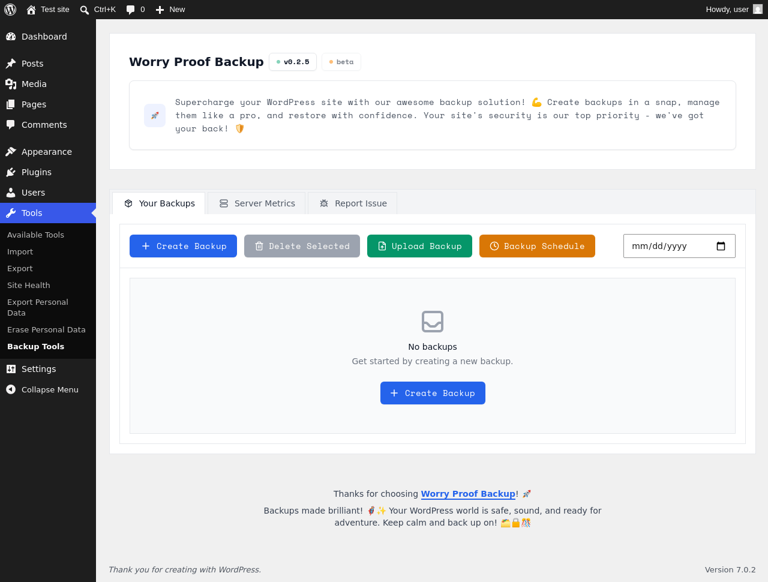Click the No backups message text
The image size is (768, 582).
(433, 347)
